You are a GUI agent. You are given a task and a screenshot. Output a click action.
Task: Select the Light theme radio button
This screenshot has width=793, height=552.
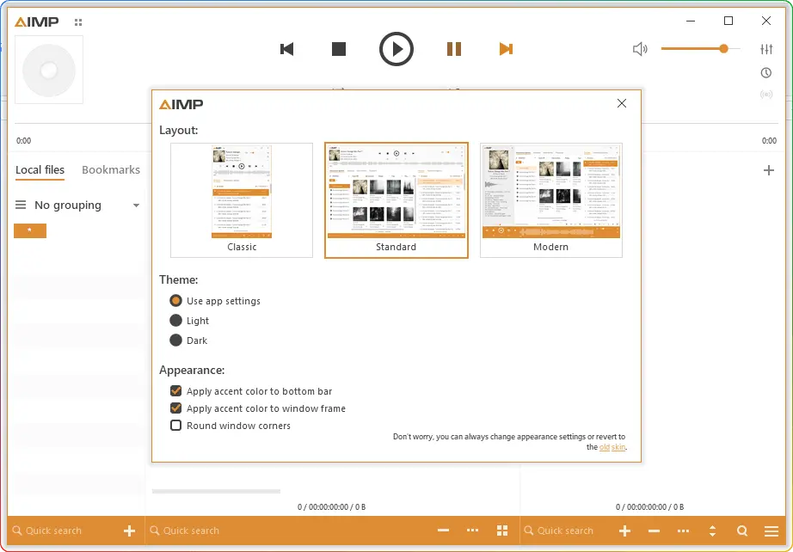point(176,321)
